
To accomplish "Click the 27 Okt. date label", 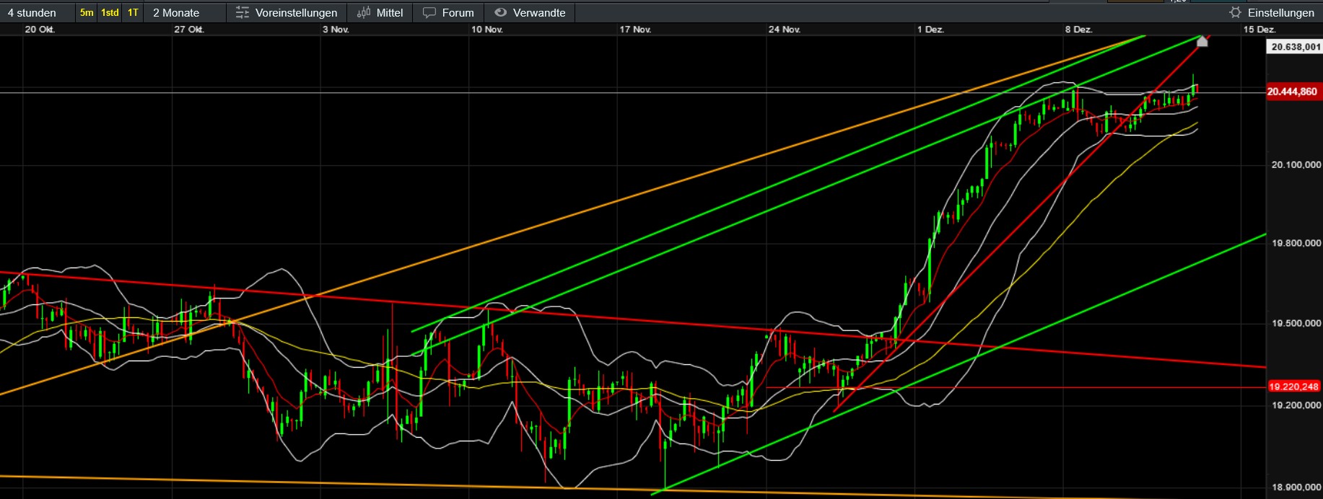I will tap(189, 30).
